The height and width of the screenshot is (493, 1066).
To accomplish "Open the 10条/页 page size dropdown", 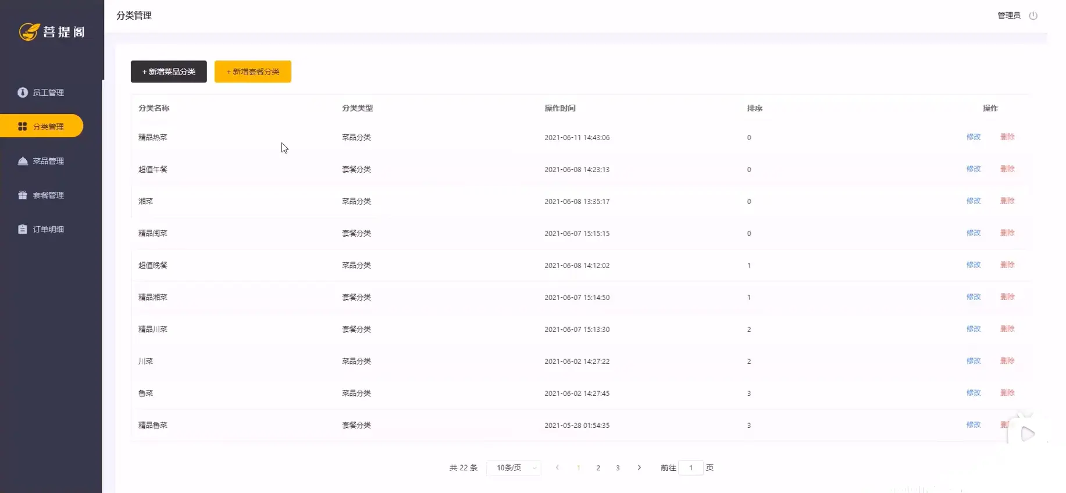I will (514, 467).
